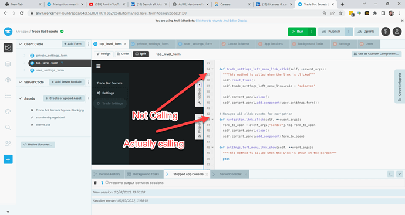Open the private_settings_form editor tab
The image size is (405, 215).
pos(153,44)
